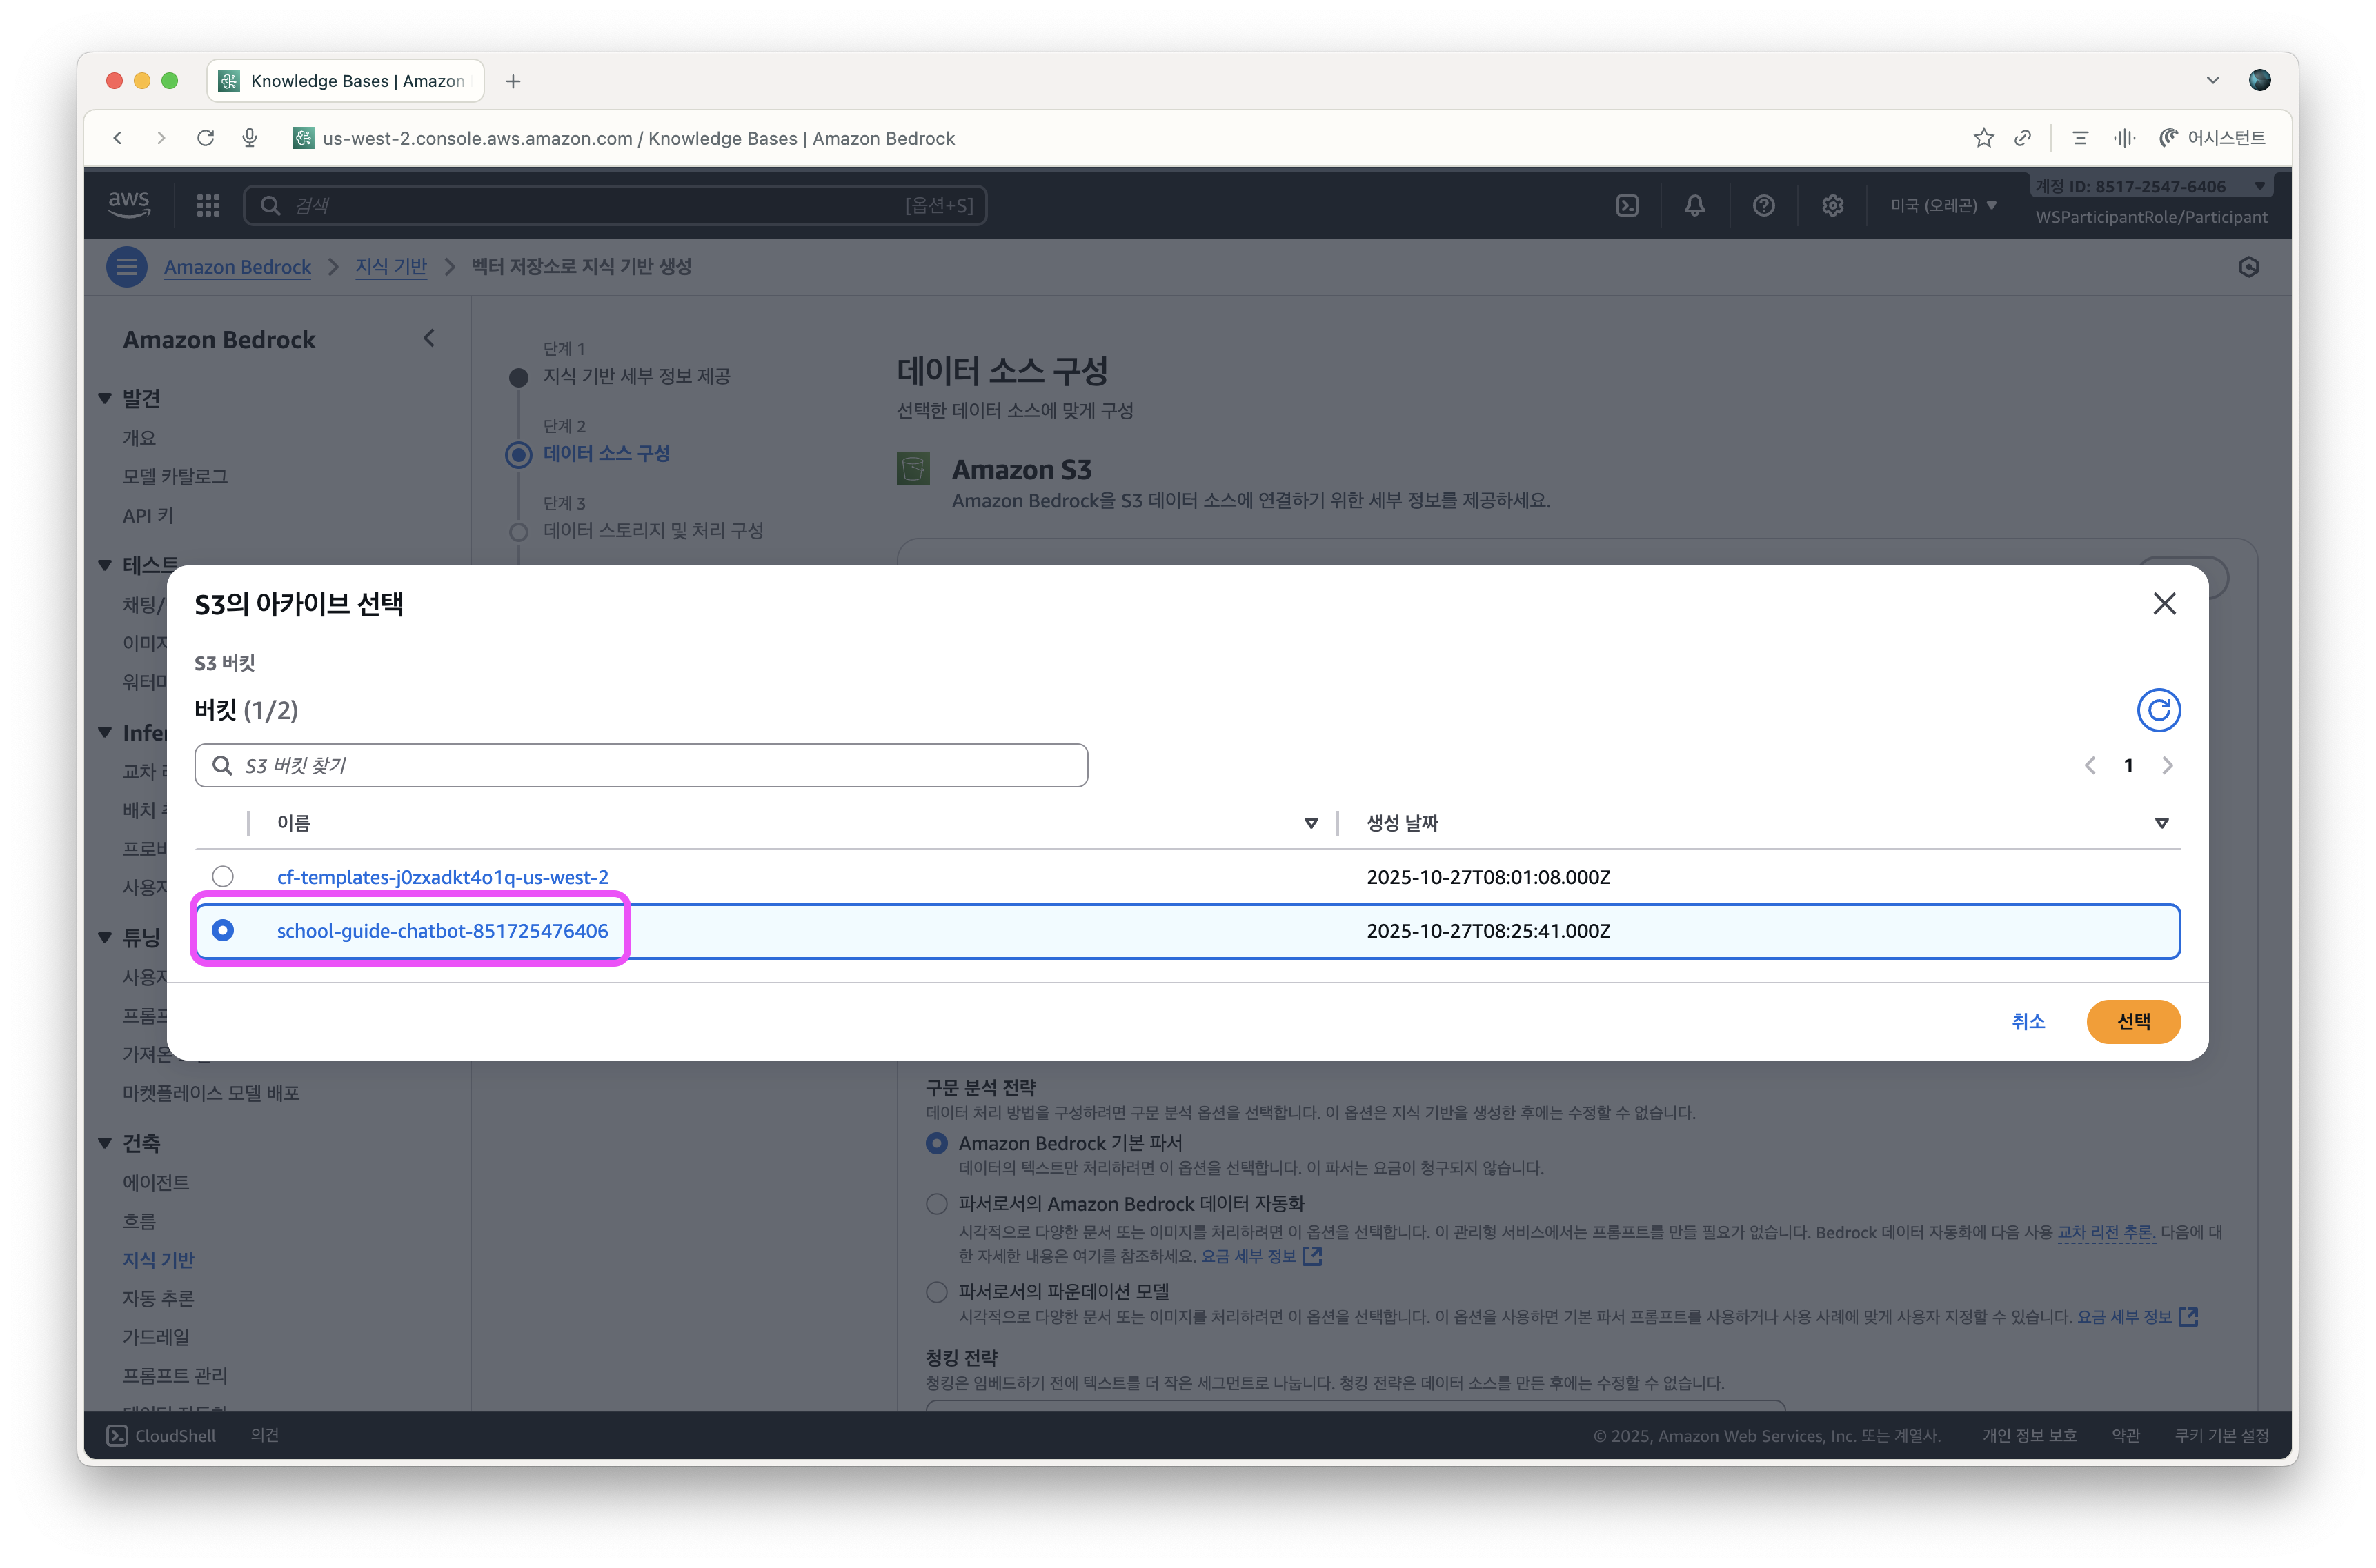The height and width of the screenshot is (1568, 2376).
Task: Cancel the dialog with 취소
Action: (2028, 1021)
